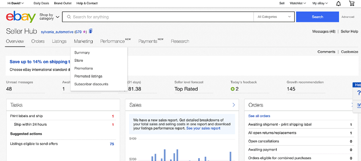
Task: Switch to the Listings tab
Action: coord(59,41)
